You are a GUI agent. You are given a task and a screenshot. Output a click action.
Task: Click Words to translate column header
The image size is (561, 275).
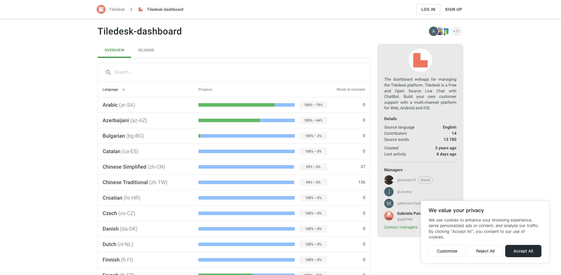click(351, 89)
